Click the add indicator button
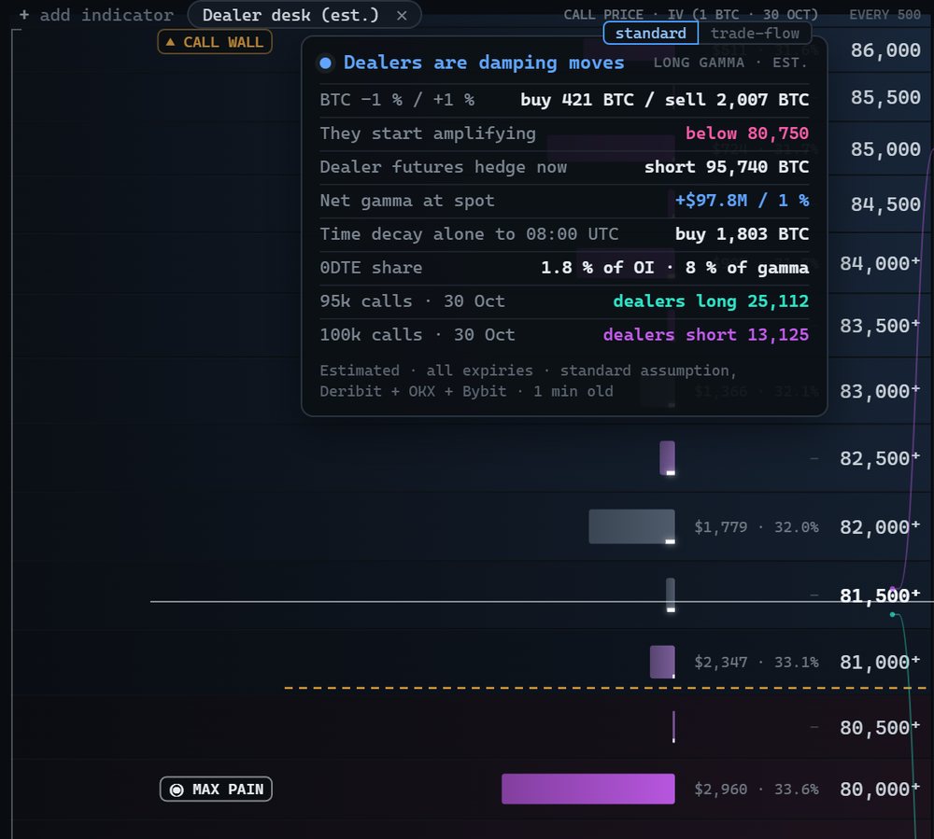934x839 pixels. 96,15
